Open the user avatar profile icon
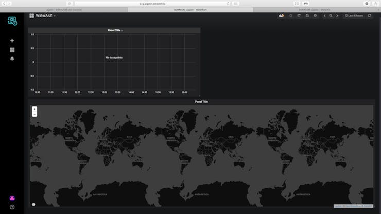The image size is (381, 214). click(x=12, y=198)
